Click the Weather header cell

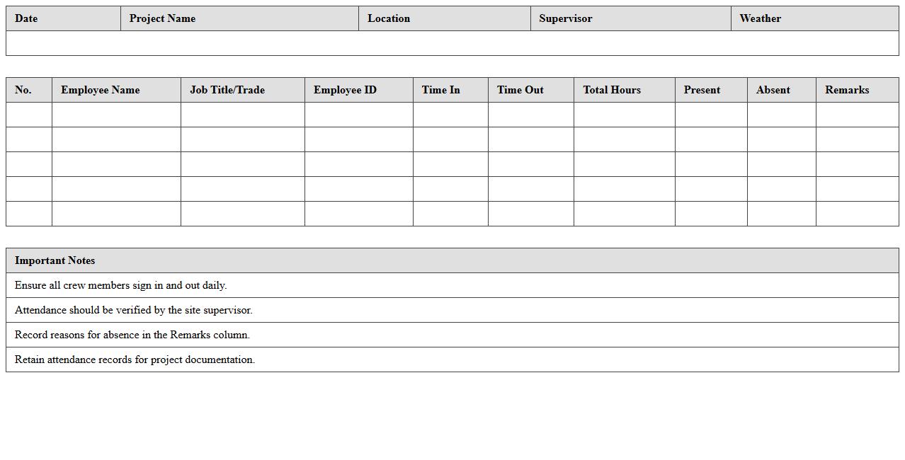(814, 18)
